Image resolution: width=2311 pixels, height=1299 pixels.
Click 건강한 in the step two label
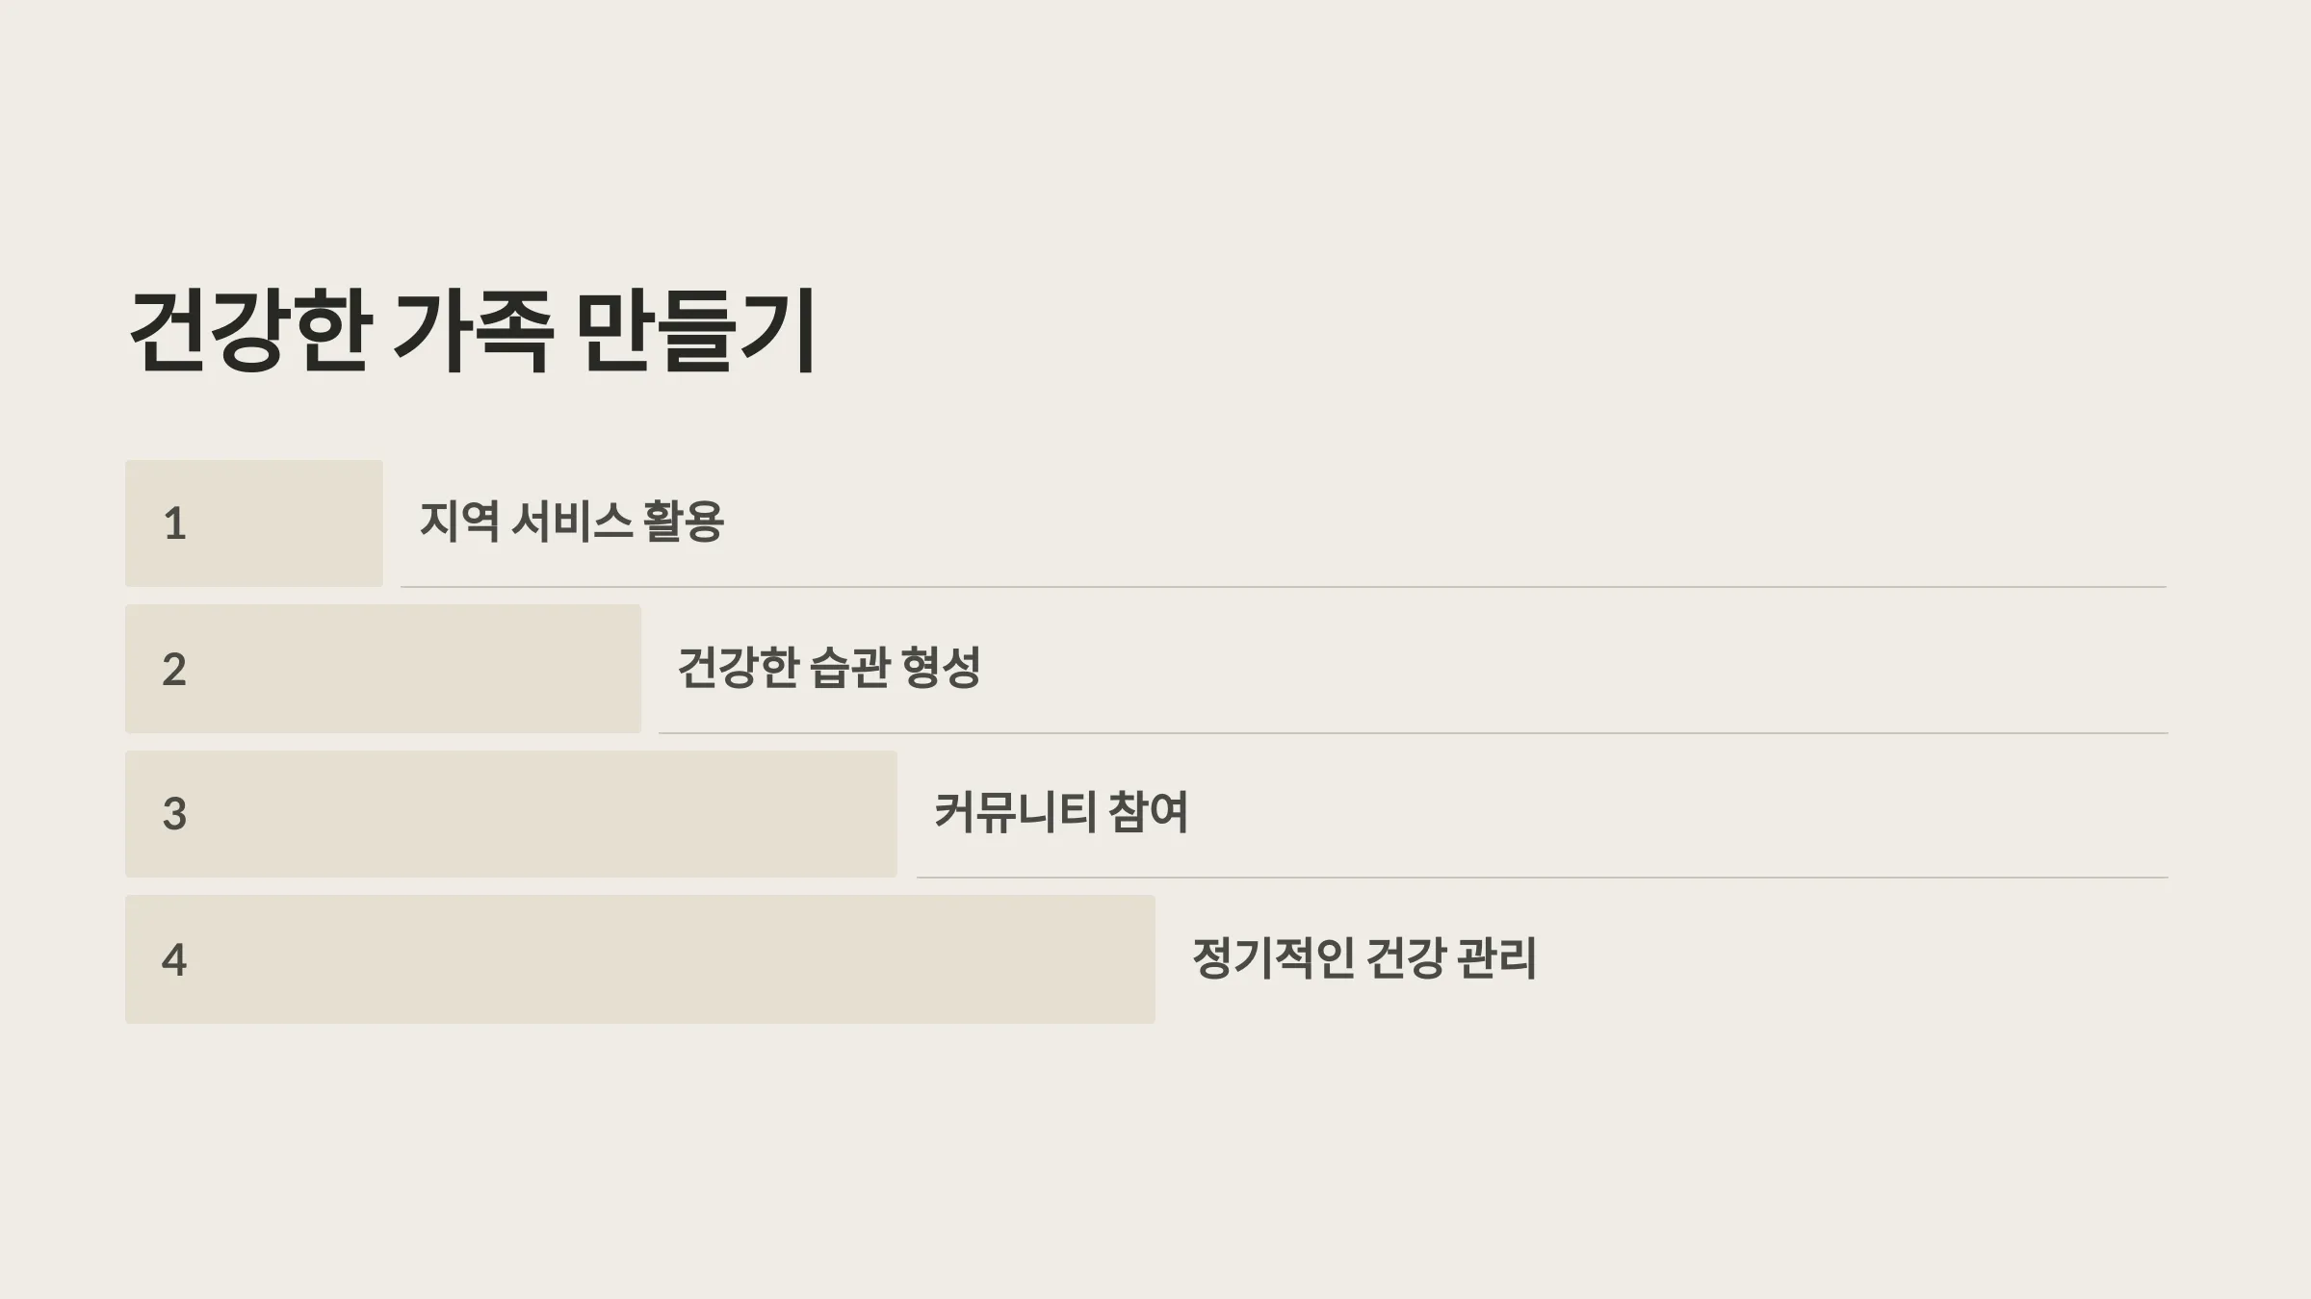click(x=738, y=668)
